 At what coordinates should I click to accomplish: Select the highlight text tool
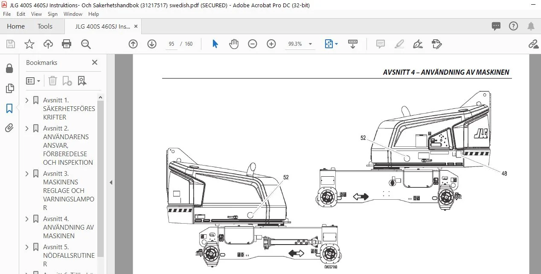pos(399,44)
